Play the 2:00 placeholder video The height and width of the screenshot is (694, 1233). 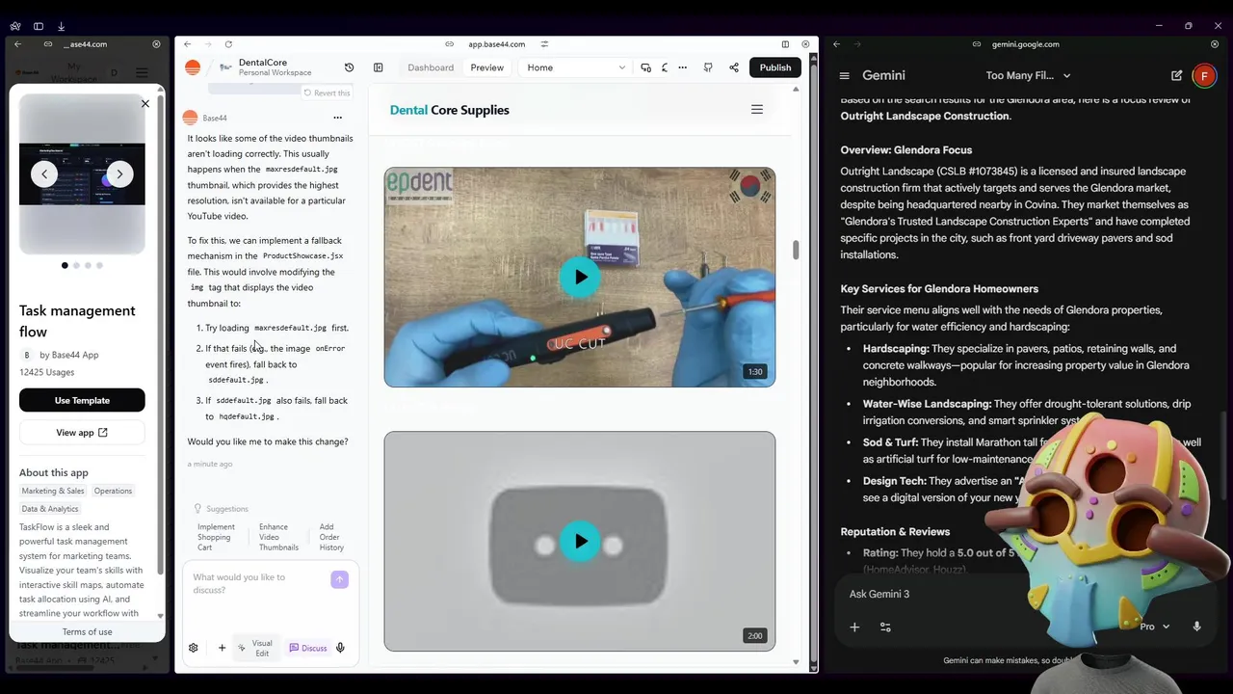pyautogui.click(x=580, y=542)
